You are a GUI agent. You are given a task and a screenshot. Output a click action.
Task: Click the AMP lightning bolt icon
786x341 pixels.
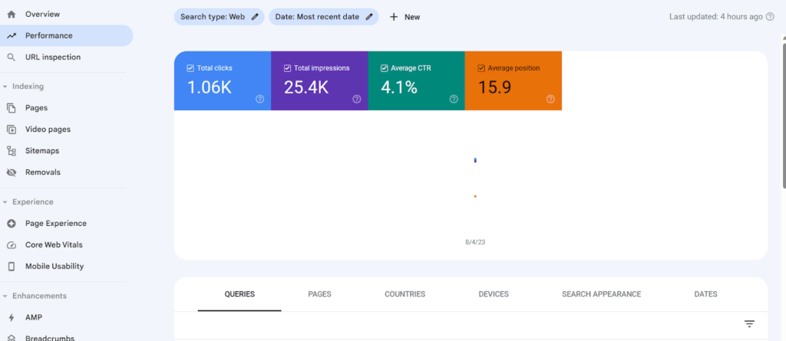(x=11, y=317)
